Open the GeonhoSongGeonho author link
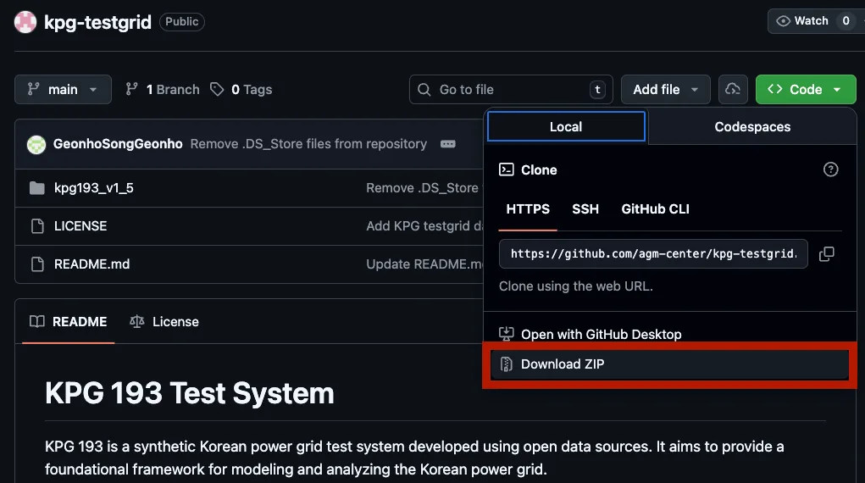This screenshot has height=483, width=865. [118, 144]
